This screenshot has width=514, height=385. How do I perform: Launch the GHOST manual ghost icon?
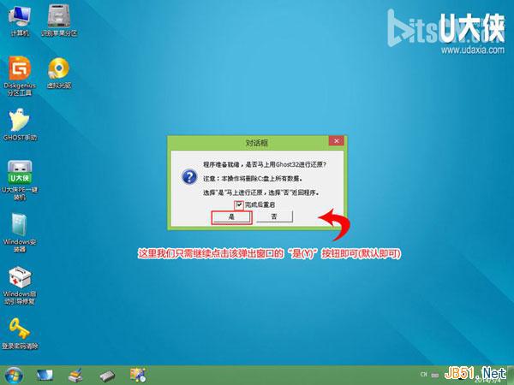(x=20, y=124)
